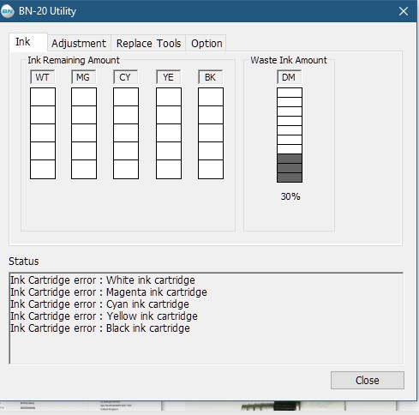Click the Close button

[x=368, y=380]
